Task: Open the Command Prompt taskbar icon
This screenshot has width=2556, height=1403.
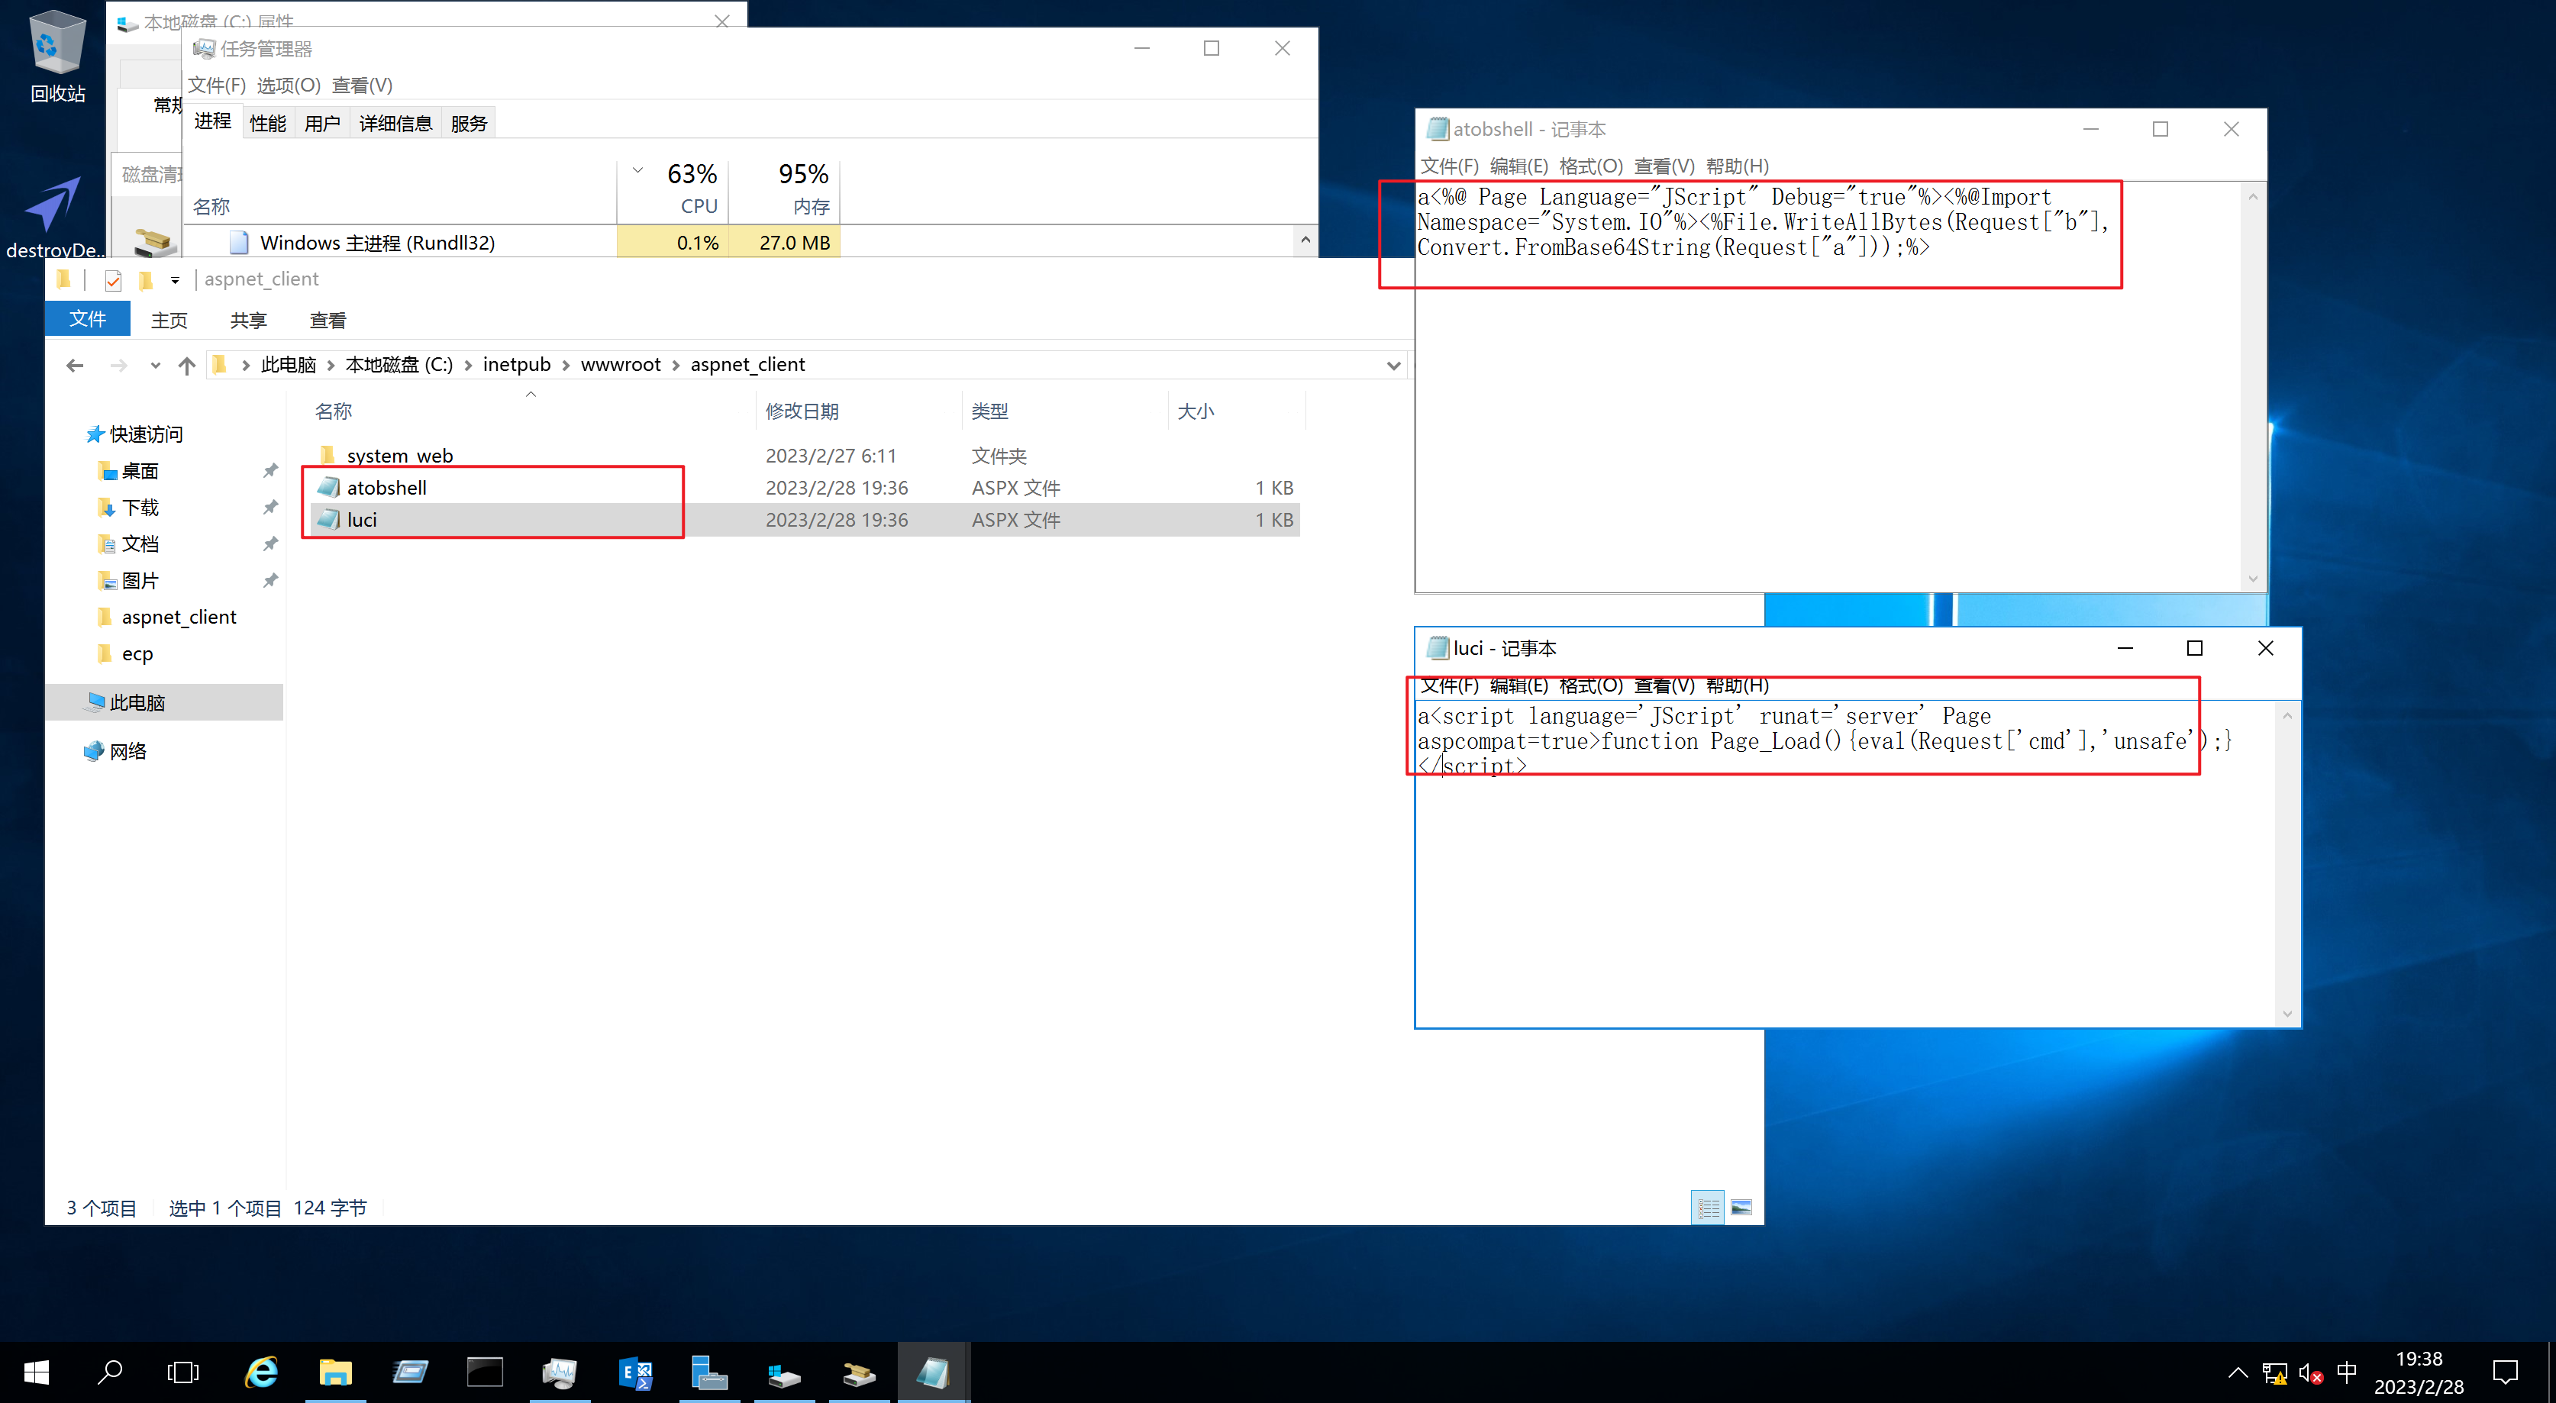Action: coord(484,1372)
